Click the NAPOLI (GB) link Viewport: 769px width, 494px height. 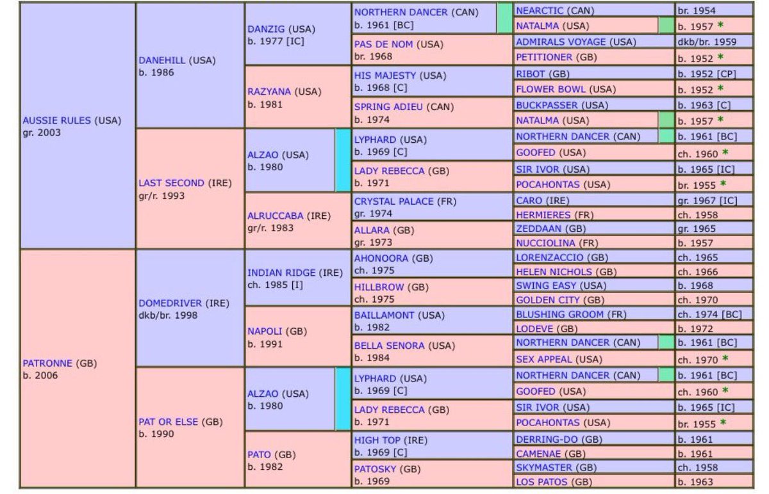point(276,332)
